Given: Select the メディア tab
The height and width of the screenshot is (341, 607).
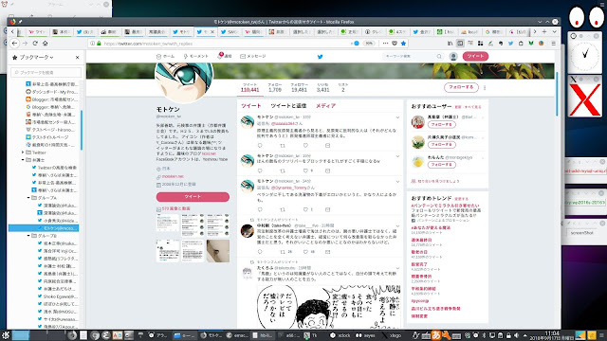Looking at the screenshot, I should tap(325, 106).
